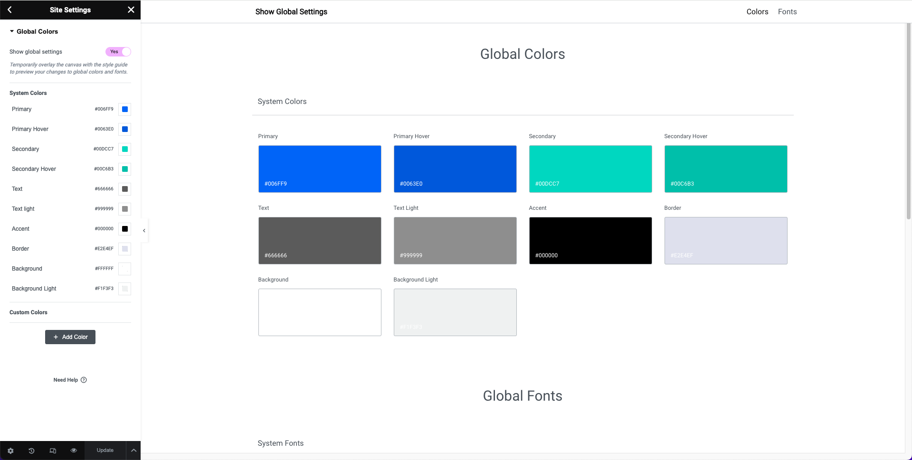Go back using the Site Settings back arrow
Viewport: 912px width, 460px height.
[x=9, y=9]
